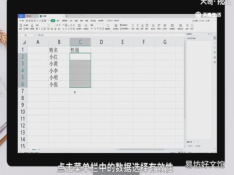
Task: Click the Name Box showing C2
Action: click(26, 35)
